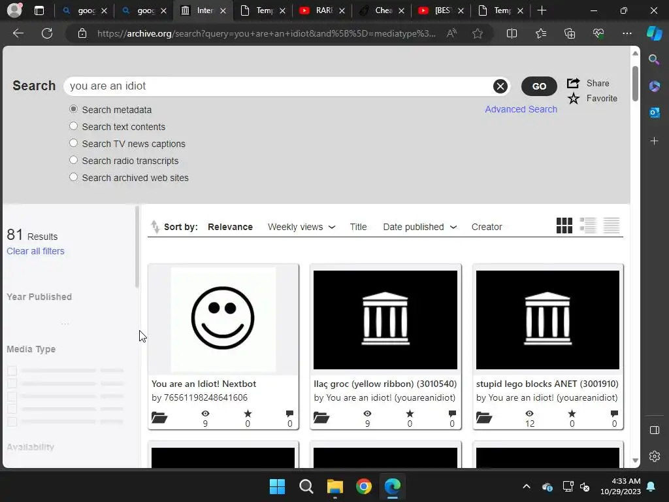Click sidebar search magnifier icon

(x=654, y=59)
